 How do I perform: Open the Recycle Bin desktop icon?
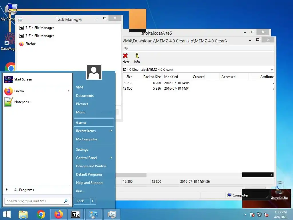[279, 191]
